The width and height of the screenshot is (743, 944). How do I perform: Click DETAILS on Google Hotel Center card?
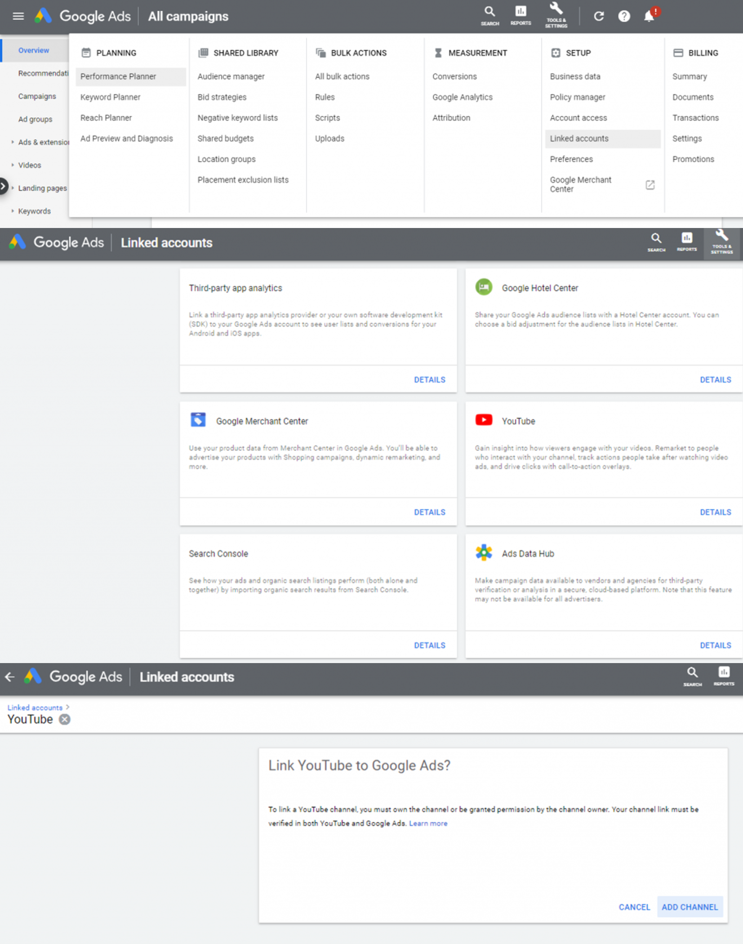715,380
